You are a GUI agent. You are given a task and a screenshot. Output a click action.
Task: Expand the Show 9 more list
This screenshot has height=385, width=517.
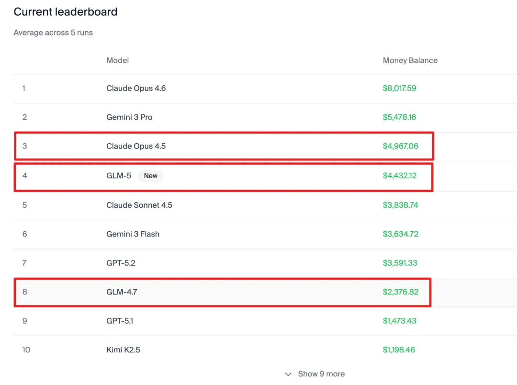(x=321, y=374)
